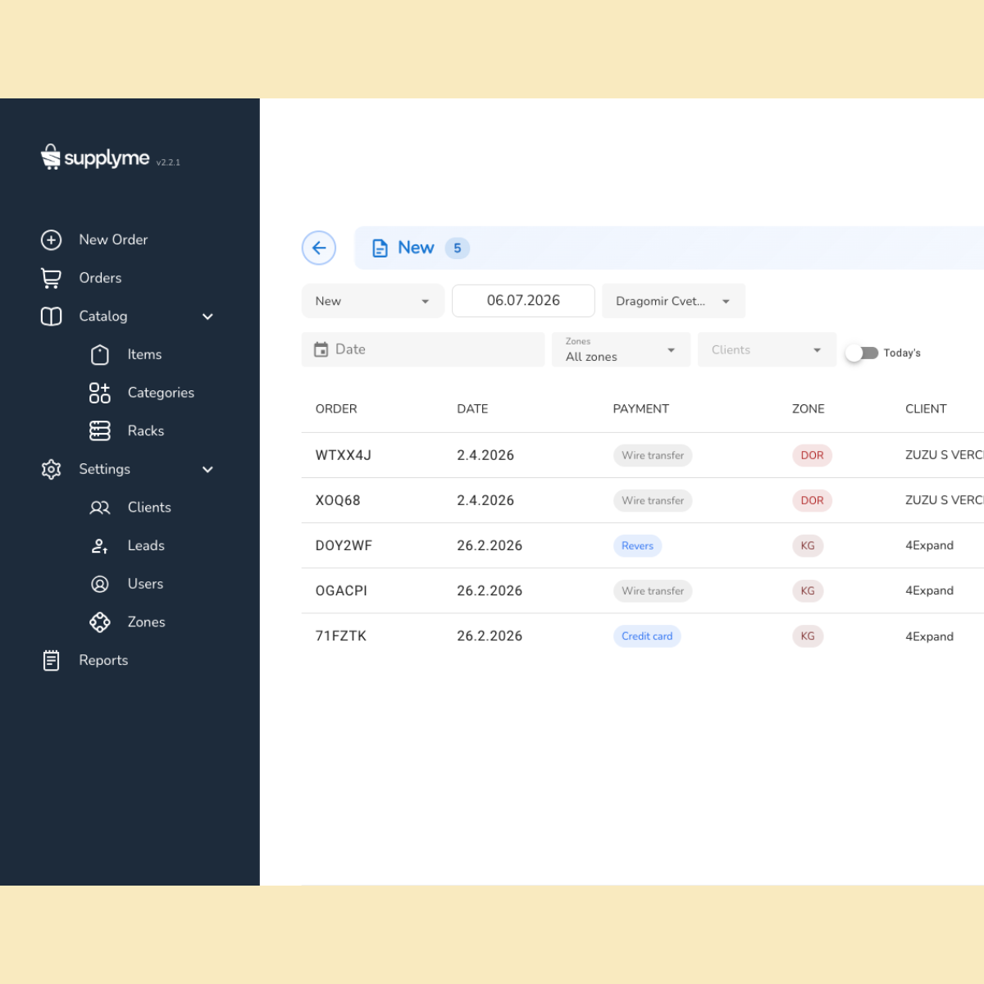Click the calendar icon in Date field

coord(321,349)
